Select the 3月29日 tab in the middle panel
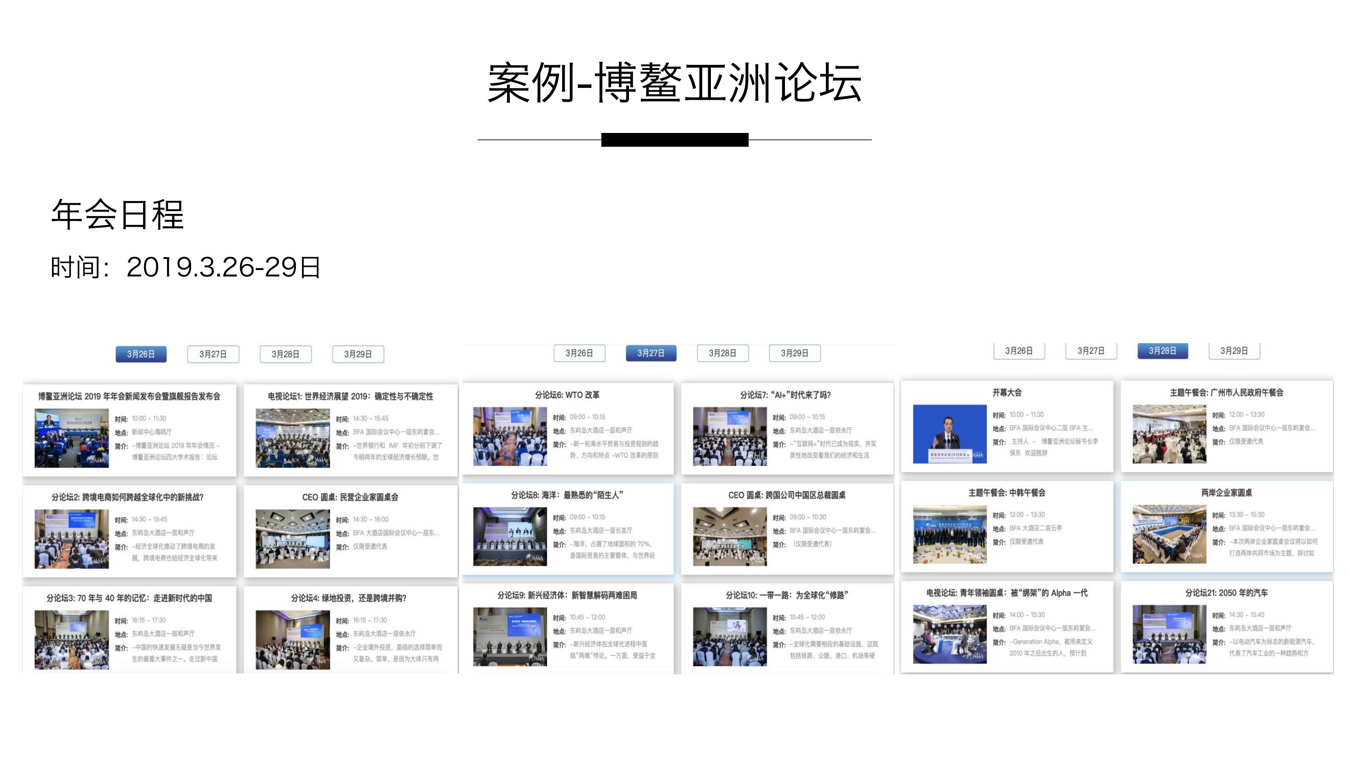Viewport: 1350px width, 759px height. [795, 353]
